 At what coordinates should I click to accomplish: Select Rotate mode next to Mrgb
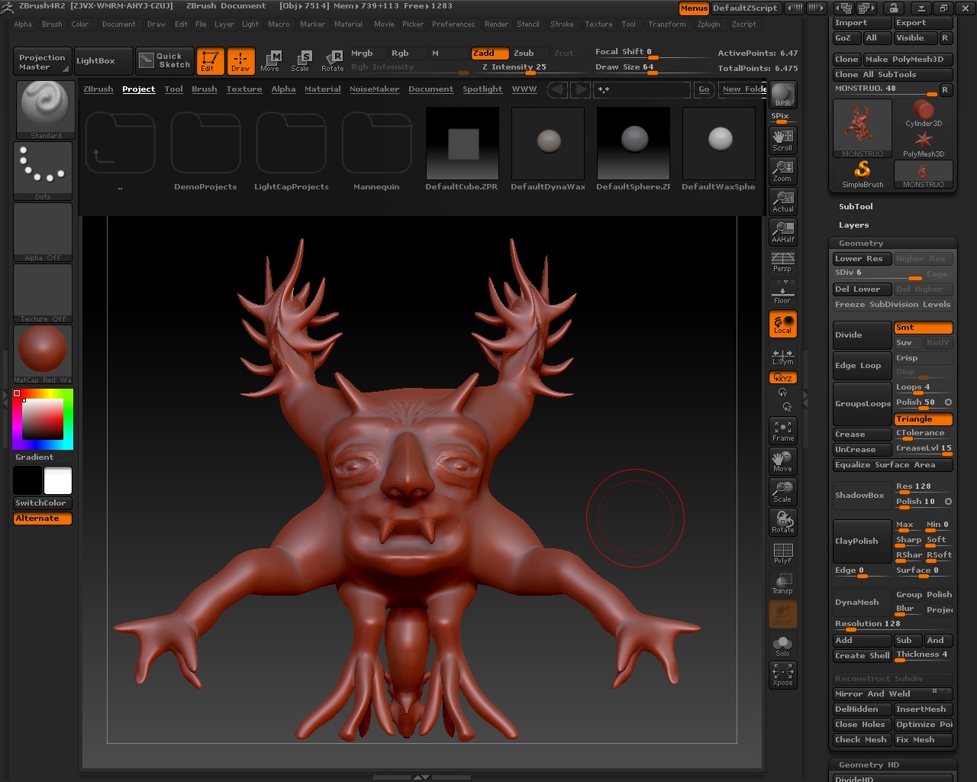tap(332, 60)
